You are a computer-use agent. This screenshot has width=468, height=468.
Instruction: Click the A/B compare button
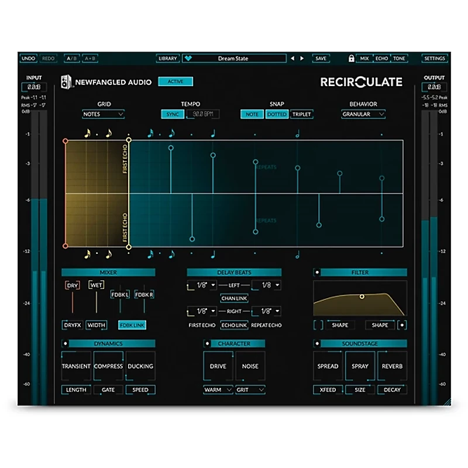(x=71, y=58)
